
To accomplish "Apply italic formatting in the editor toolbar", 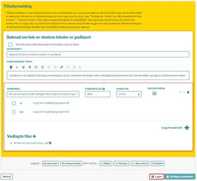I will pos(17,67).
